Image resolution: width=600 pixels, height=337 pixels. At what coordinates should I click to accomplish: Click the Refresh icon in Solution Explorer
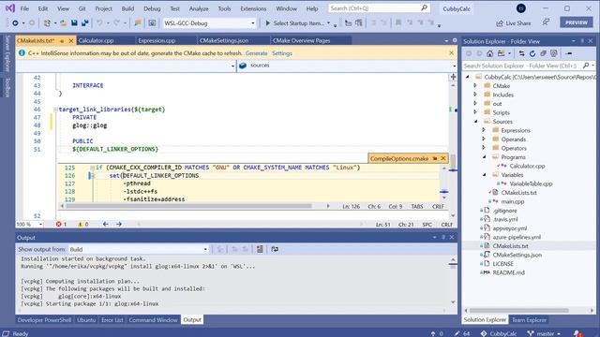coord(532,53)
